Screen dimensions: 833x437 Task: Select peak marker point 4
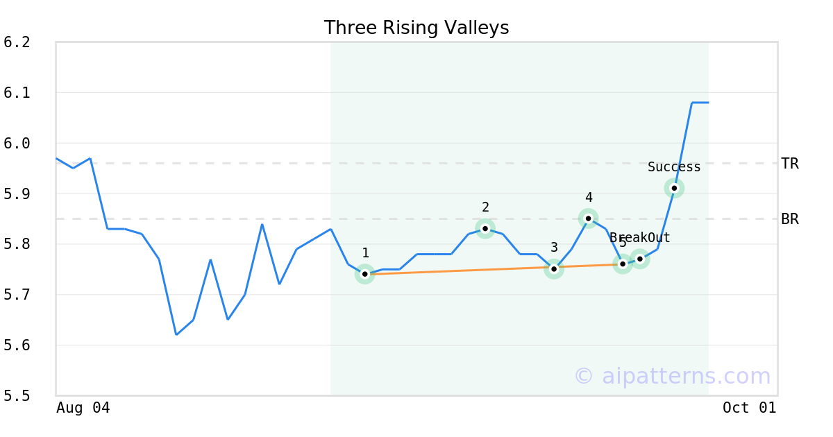pos(588,218)
